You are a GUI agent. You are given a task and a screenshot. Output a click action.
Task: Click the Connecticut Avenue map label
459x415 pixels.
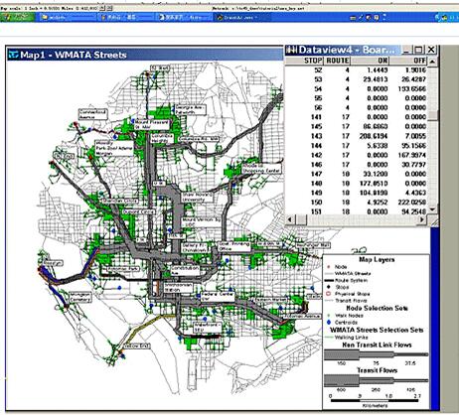pyautogui.click(x=92, y=114)
